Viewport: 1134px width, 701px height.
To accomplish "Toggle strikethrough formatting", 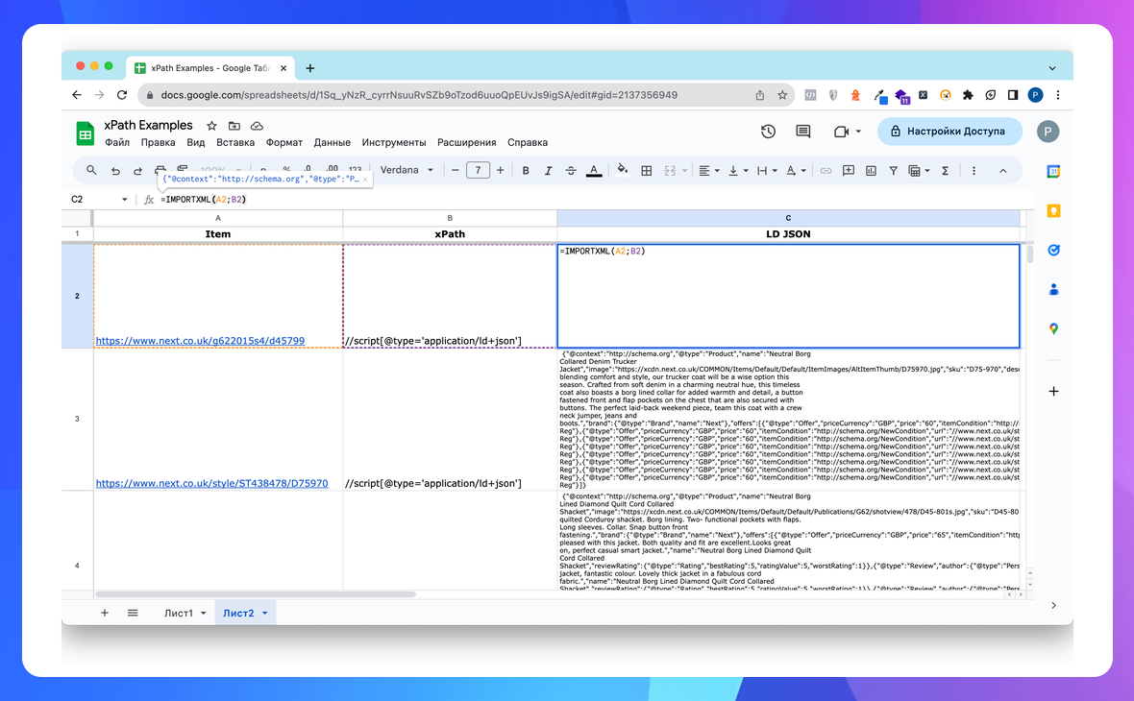I will click(x=572, y=170).
